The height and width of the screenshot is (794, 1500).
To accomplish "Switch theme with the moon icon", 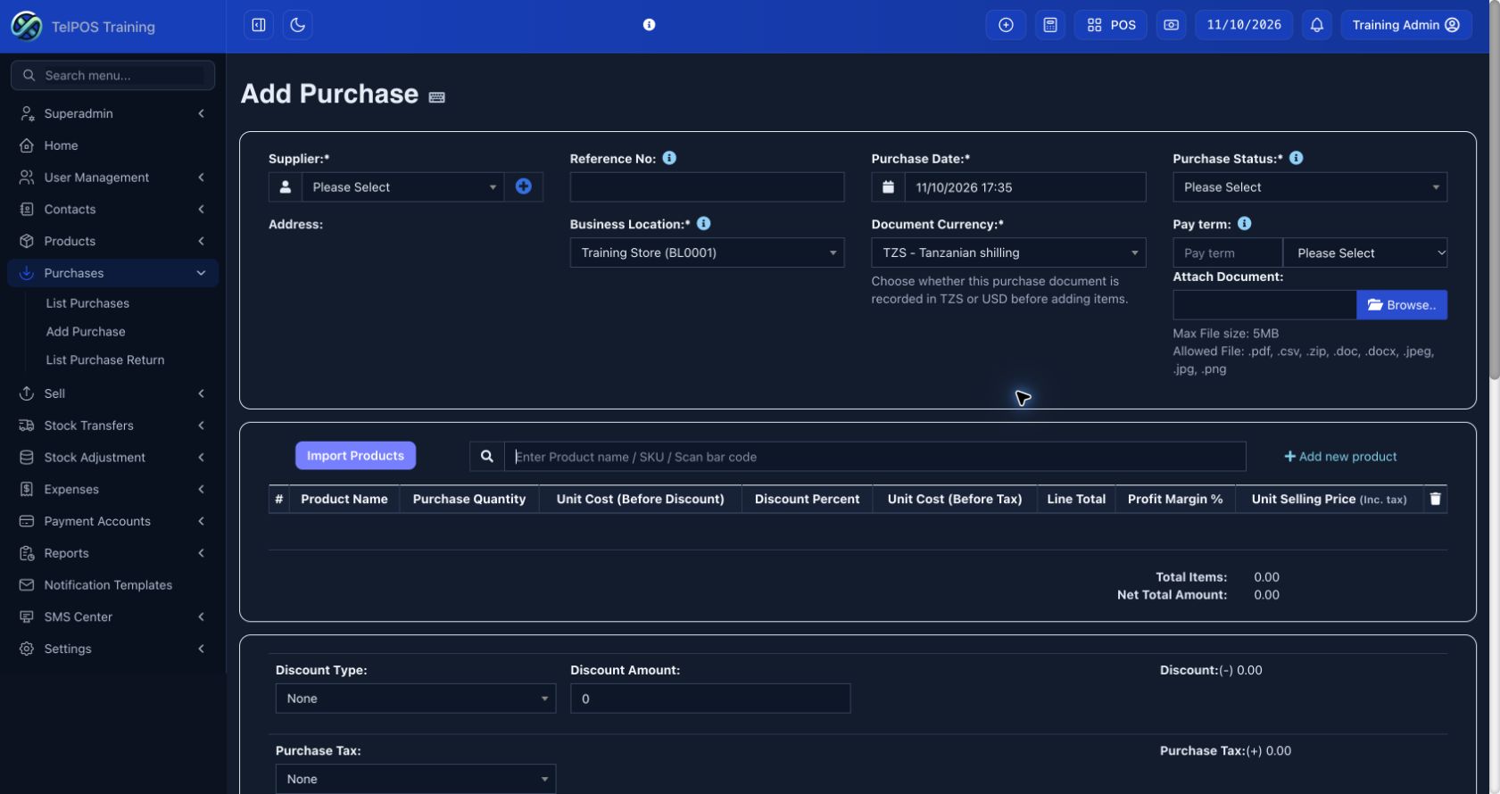I will click(298, 25).
